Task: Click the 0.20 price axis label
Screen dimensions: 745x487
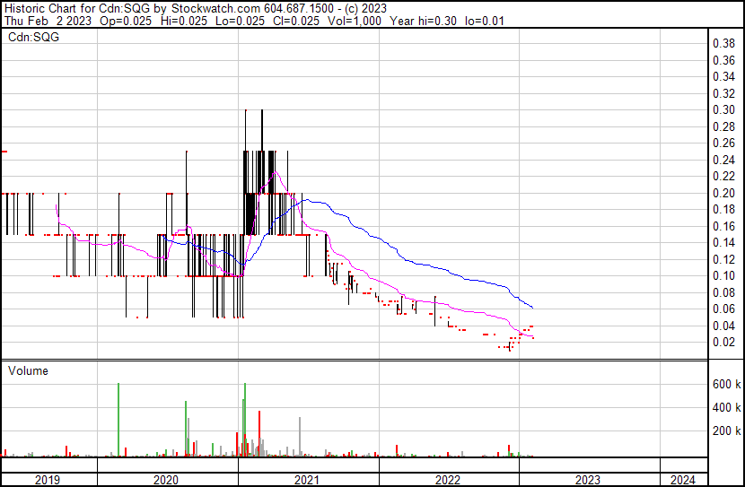Action: coord(723,193)
